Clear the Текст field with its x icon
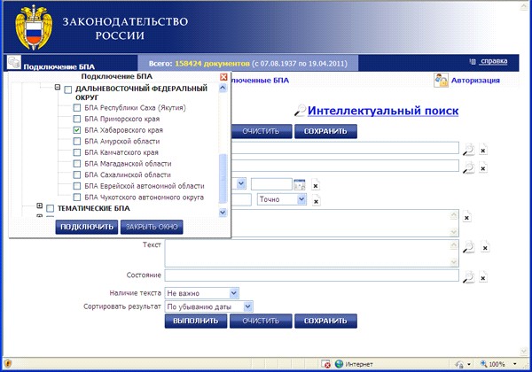 click(x=485, y=248)
